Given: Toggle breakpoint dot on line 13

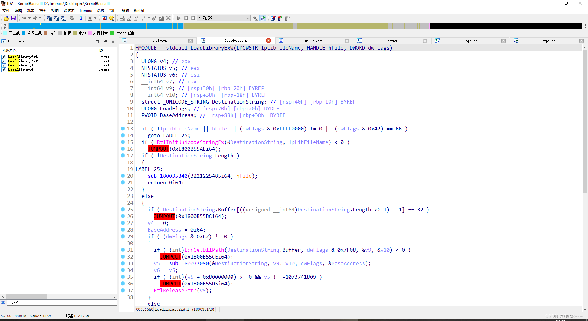Looking at the screenshot, I should pyautogui.click(x=123, y=129).
